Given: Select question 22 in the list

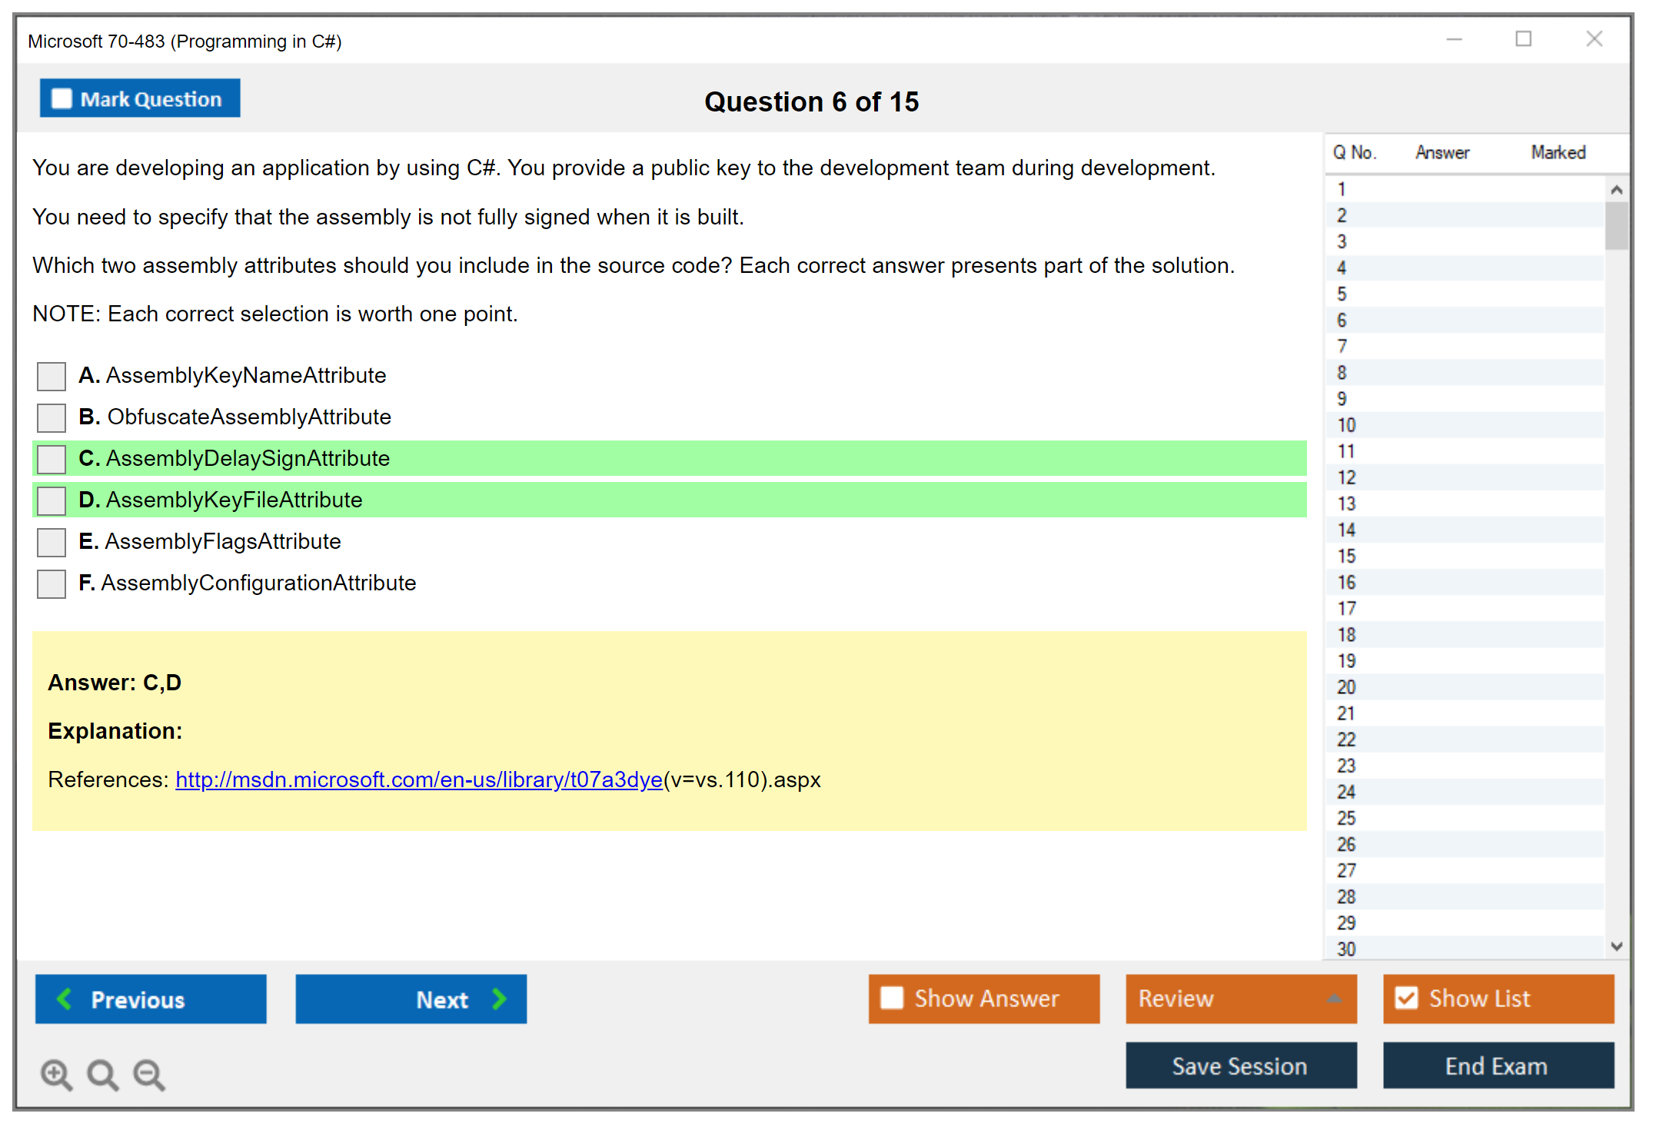Looking at the screenshot, I should coord(1346,739).
